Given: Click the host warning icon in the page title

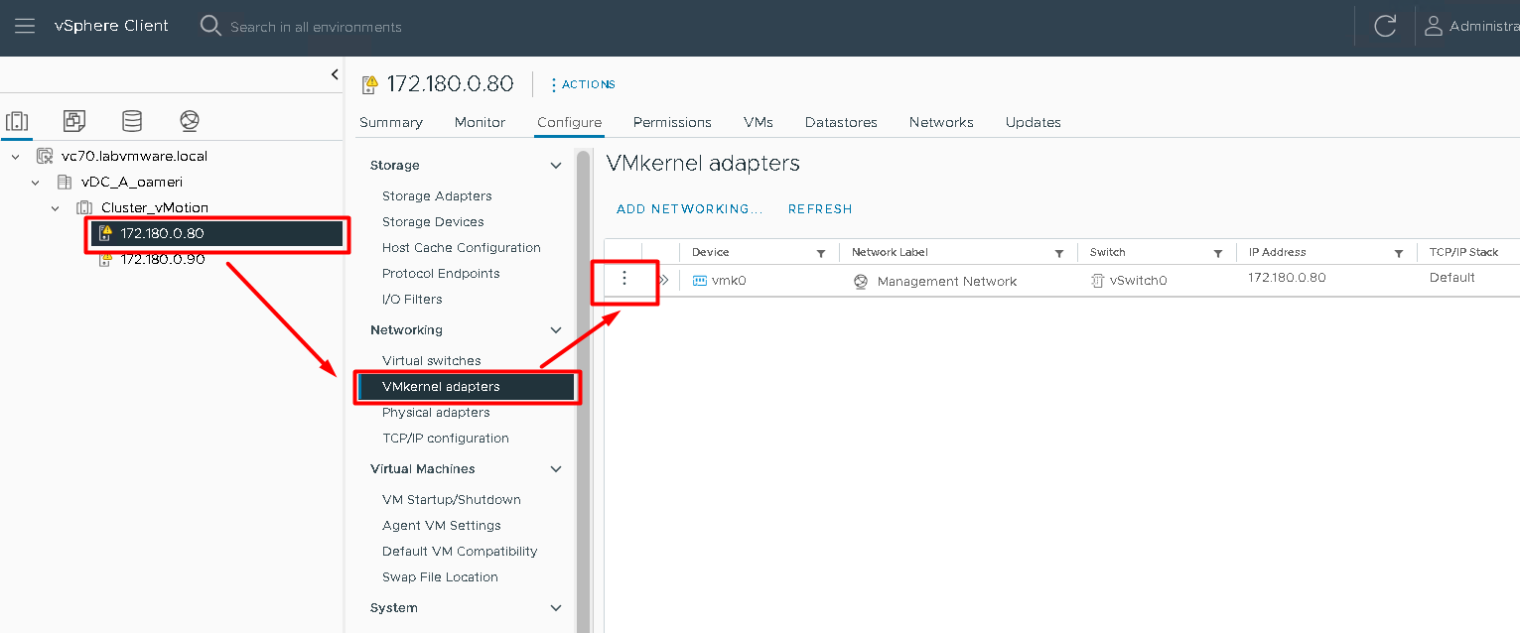Looking at the screenshot, I should click(x=370, y=84).
